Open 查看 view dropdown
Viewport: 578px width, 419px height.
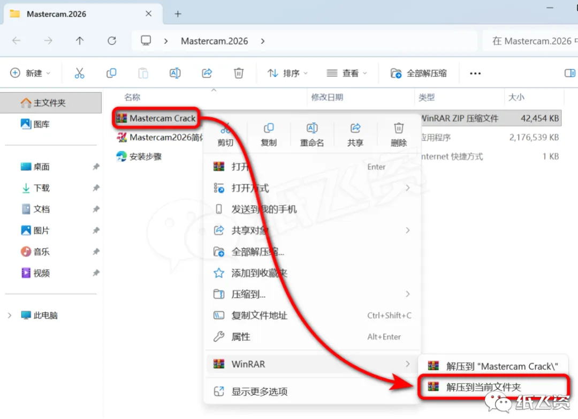pos(347,73)
